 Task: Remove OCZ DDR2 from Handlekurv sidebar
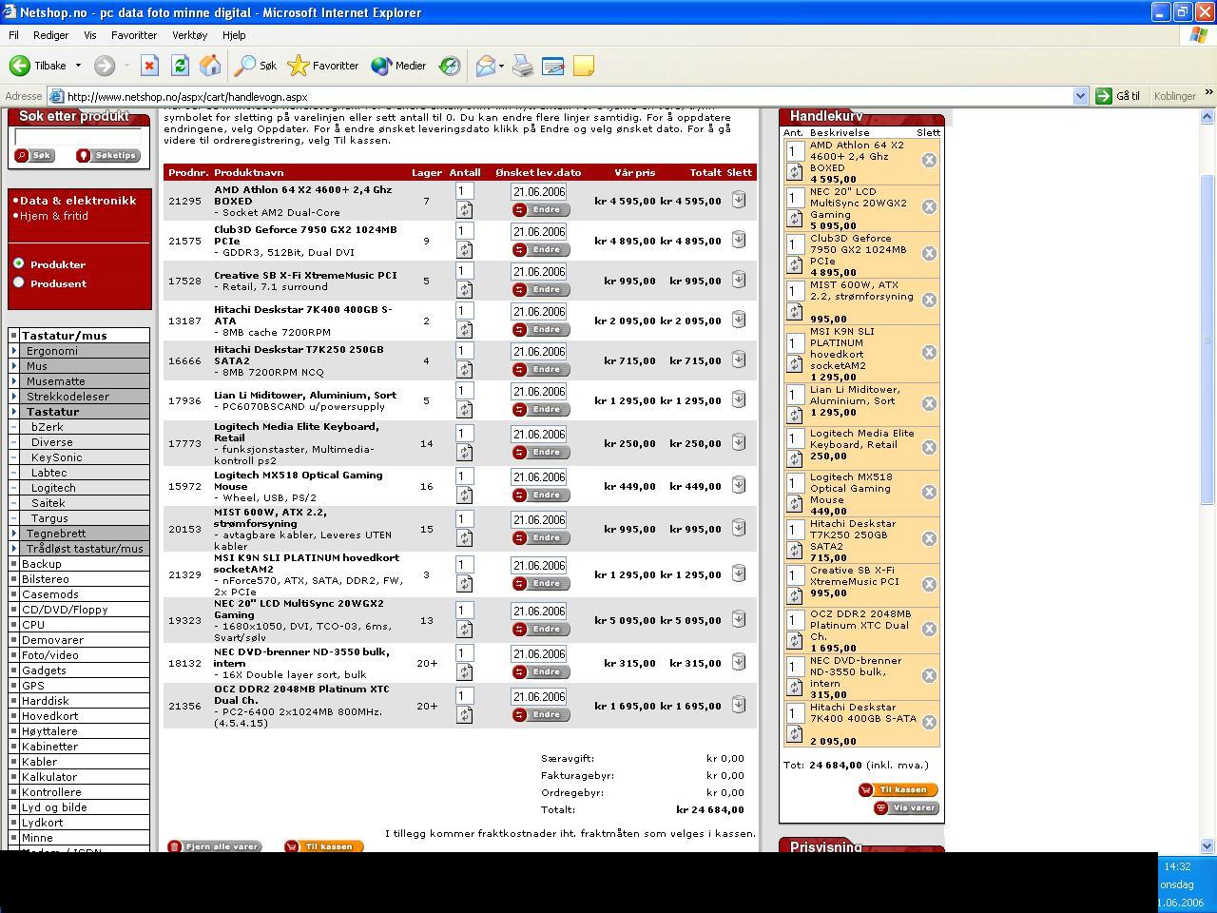[x=929, y=629]
